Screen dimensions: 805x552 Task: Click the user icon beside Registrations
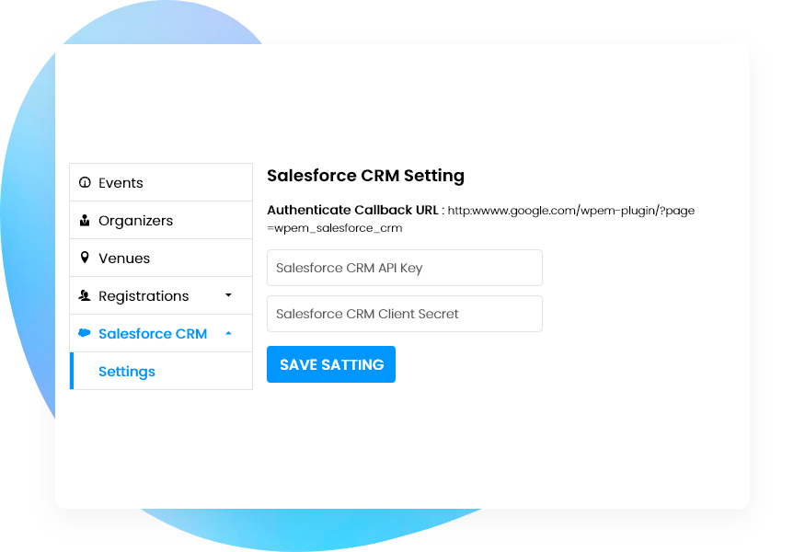click(85, 295)
